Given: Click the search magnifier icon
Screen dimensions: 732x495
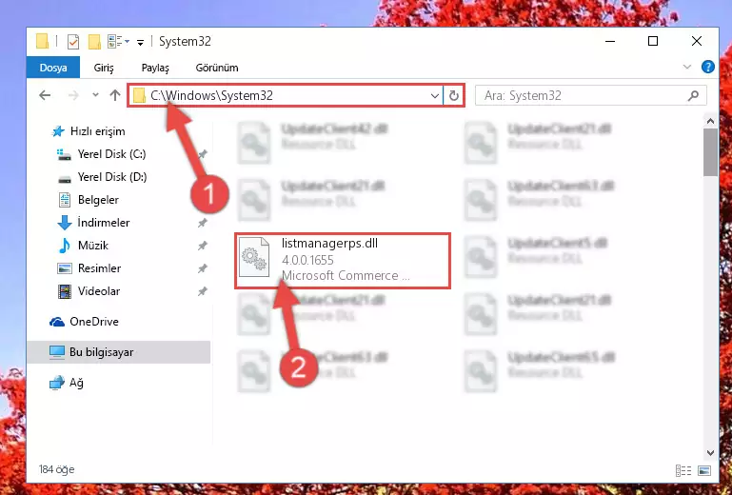Looking at the screenshot, I should (693, 96).
